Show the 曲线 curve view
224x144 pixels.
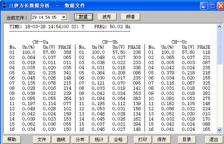[61, 140]
